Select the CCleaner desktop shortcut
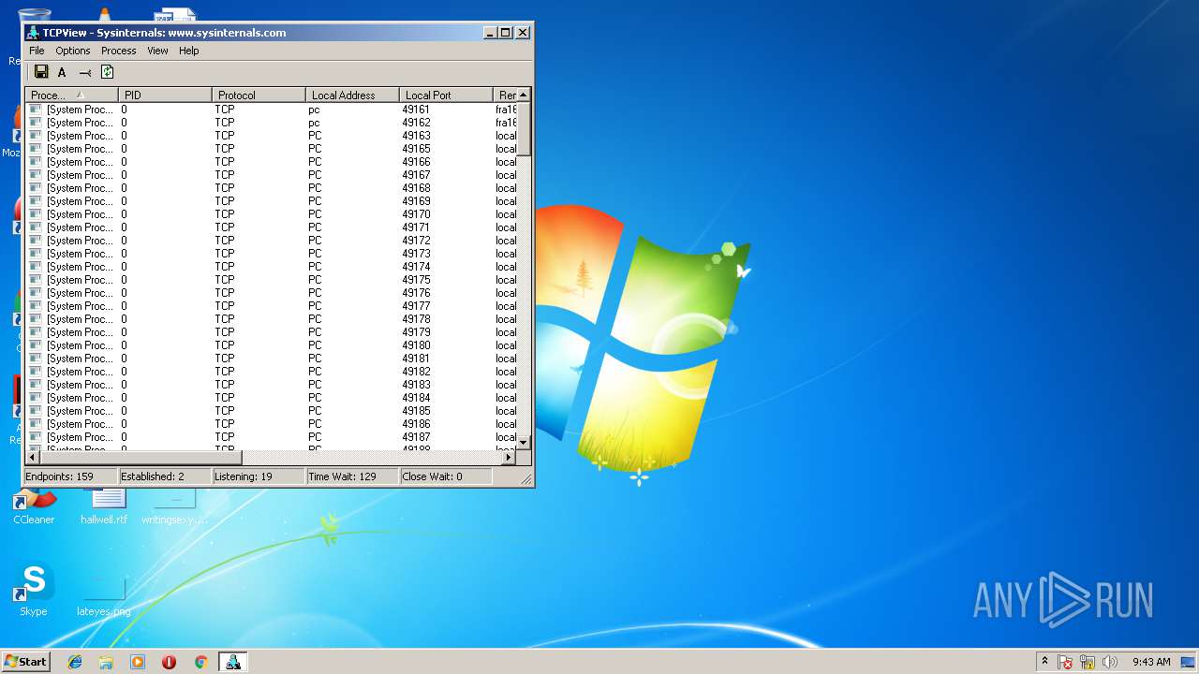 pyautogui.click(x=34, y=506)
